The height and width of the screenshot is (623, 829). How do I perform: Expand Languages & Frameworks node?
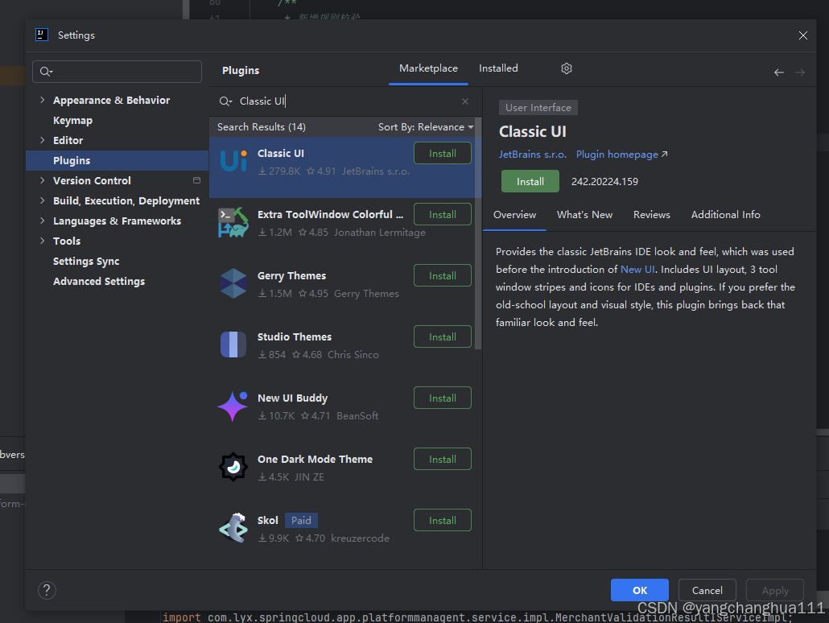coord(43,221)
